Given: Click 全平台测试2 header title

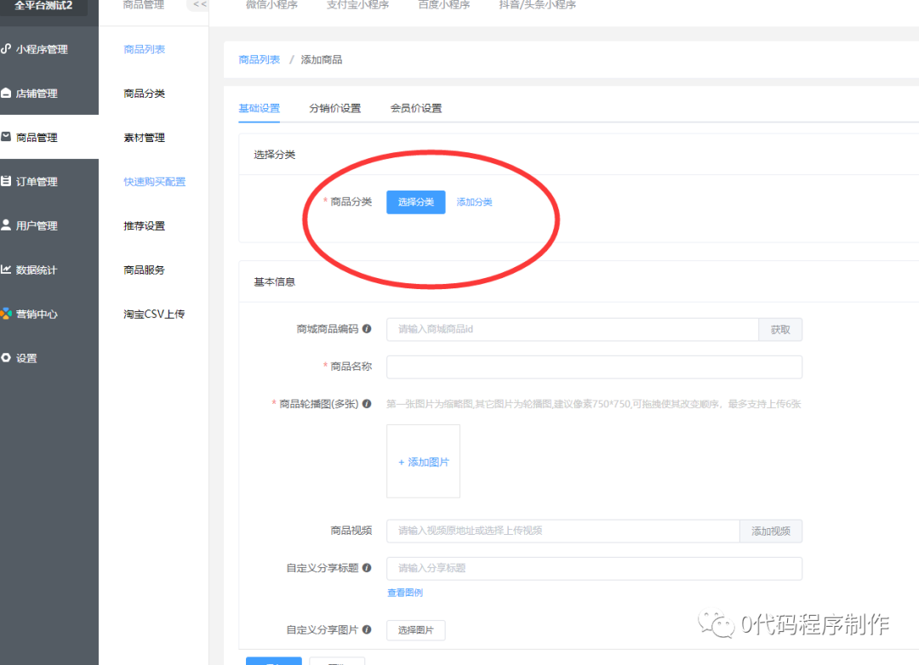Looking at the screenshot, I should point(44,5).
